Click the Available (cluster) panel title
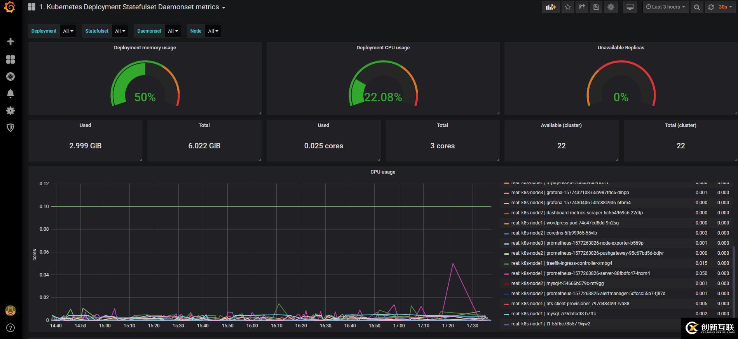738x339 pixels. (561, 125)
